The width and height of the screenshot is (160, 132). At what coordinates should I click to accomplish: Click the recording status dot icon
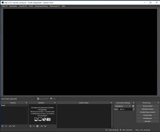[121, 130]
